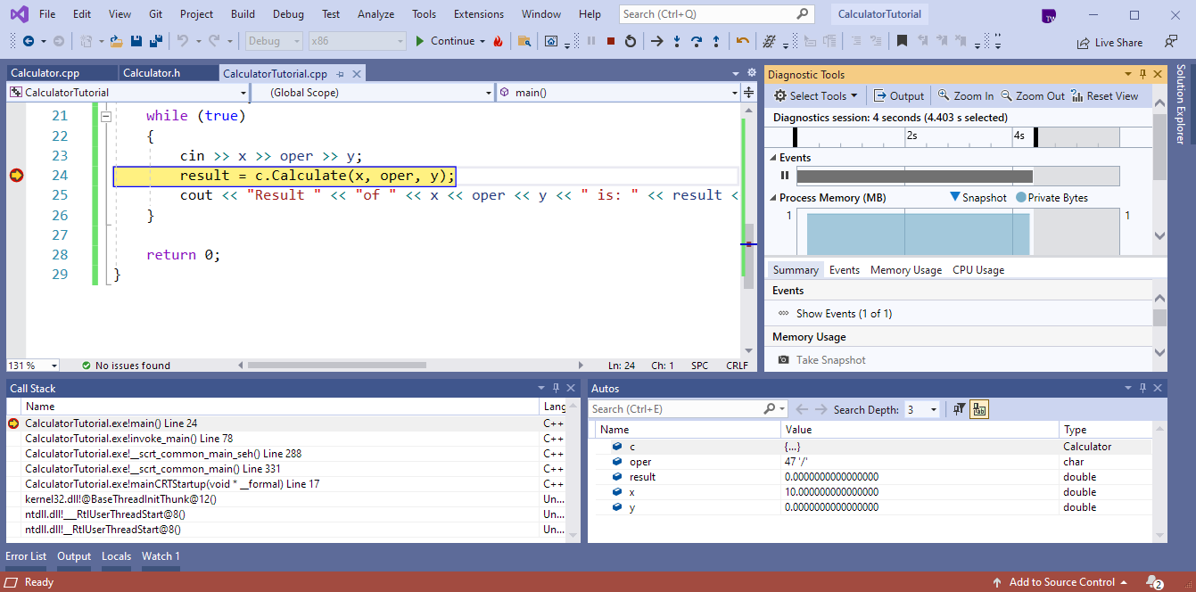Click the Take Snapshot camera icon
Image resolution: width=1196 pixels, height=592 pixels.
pos(783,360)
